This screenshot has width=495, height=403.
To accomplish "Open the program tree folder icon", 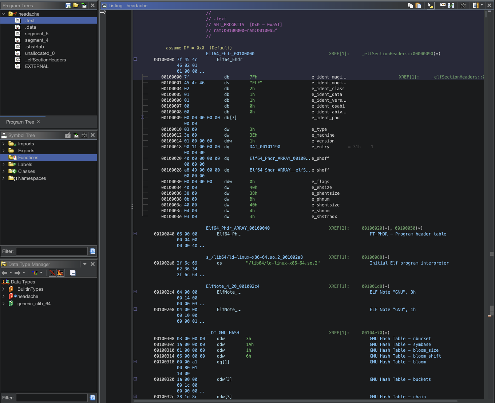I will [x=75, y=5].
